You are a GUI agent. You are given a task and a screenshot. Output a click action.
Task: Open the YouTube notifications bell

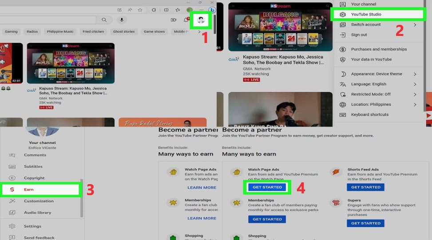coord(186,20)
